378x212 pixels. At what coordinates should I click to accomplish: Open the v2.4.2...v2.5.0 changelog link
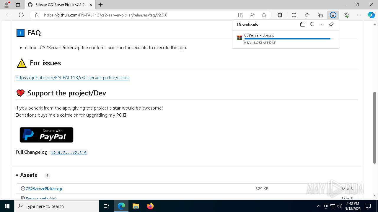click(x=69, y=153)
